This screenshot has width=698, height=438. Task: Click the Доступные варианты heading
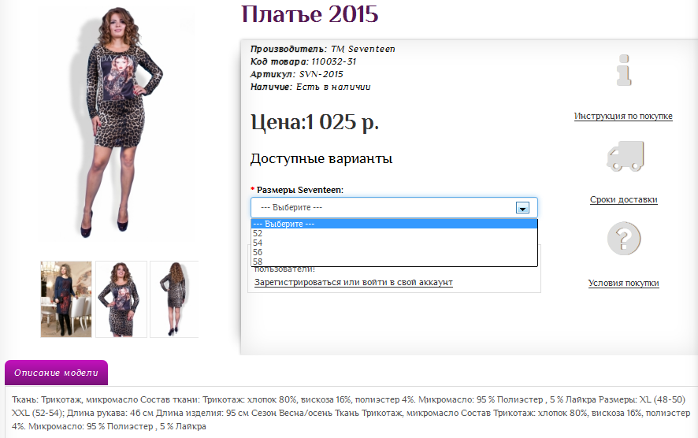click(x=321, y=159)
